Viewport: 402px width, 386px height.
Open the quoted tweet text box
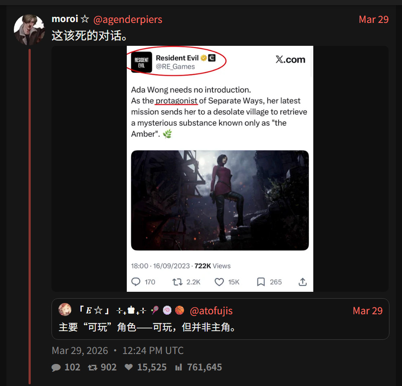point(220,319)
